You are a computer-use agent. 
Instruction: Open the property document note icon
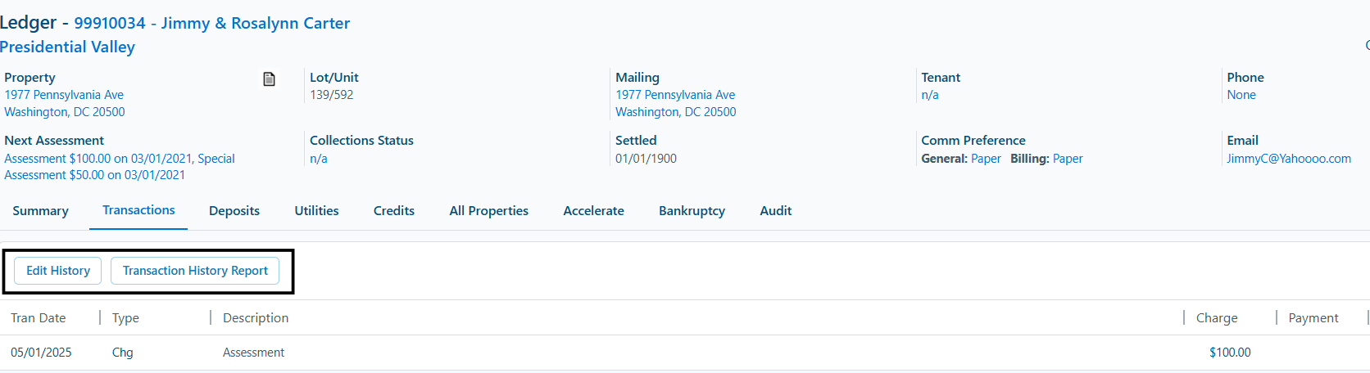click(x=269, y=79)
